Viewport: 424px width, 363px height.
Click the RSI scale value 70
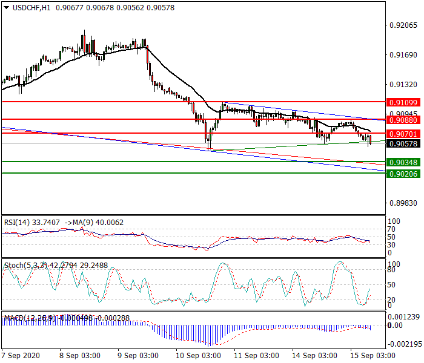pyautogui.click(x=391, y=229)
